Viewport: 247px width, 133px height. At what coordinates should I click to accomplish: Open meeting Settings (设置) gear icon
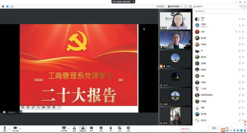tap(128, 128)
